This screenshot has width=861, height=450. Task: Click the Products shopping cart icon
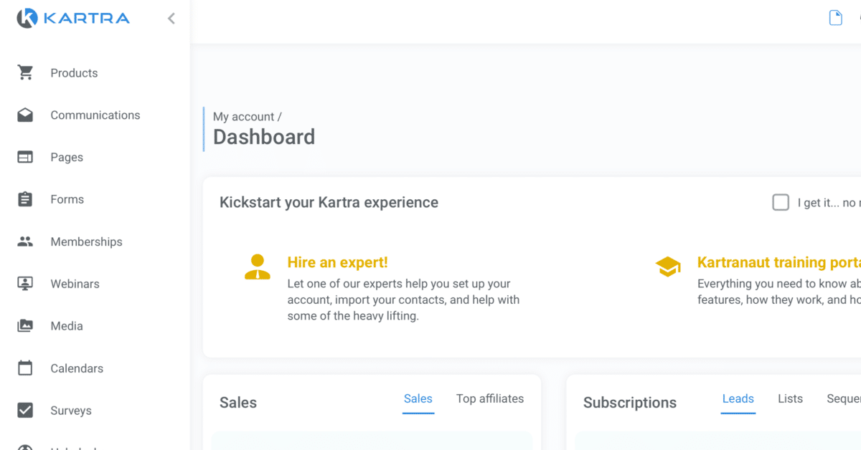point(25,72)
